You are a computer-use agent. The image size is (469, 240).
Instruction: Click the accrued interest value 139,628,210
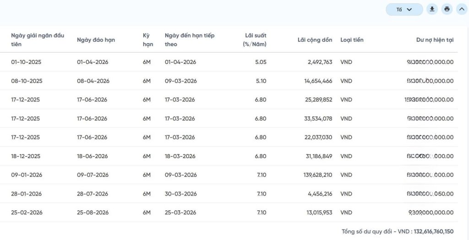click(314, 175)
